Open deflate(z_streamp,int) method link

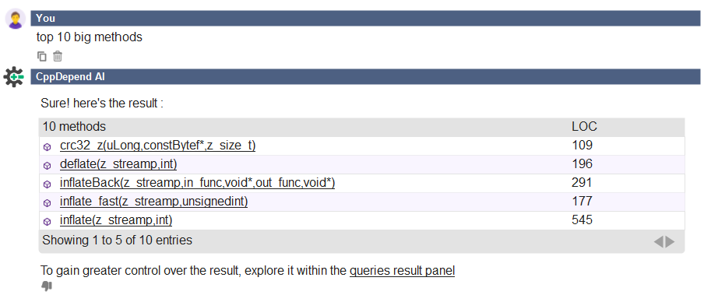(118, 164)
